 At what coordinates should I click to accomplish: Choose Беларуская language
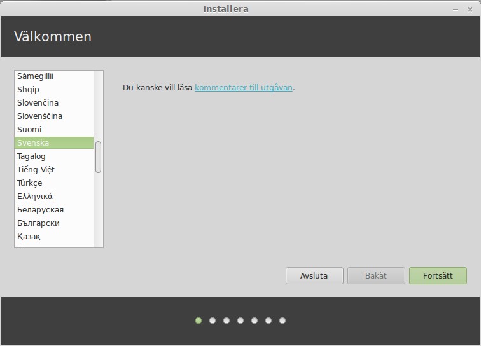(54, 210)
